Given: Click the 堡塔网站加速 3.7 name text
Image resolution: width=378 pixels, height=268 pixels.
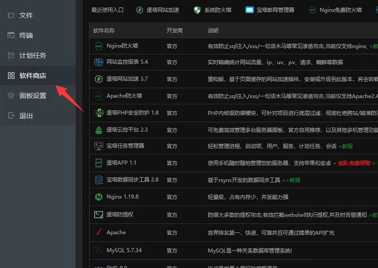Looking at the screenshot, I should point(127,79).
